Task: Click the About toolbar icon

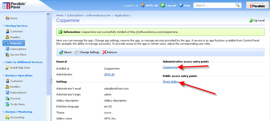Action: click(61, 52)
